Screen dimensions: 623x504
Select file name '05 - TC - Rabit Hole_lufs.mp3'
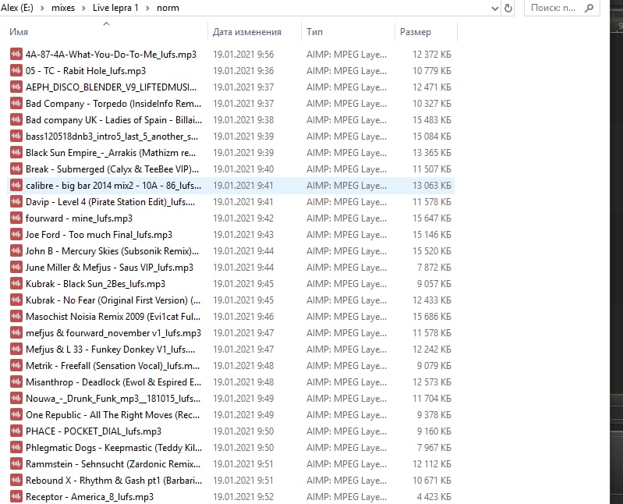coord(86,71)
